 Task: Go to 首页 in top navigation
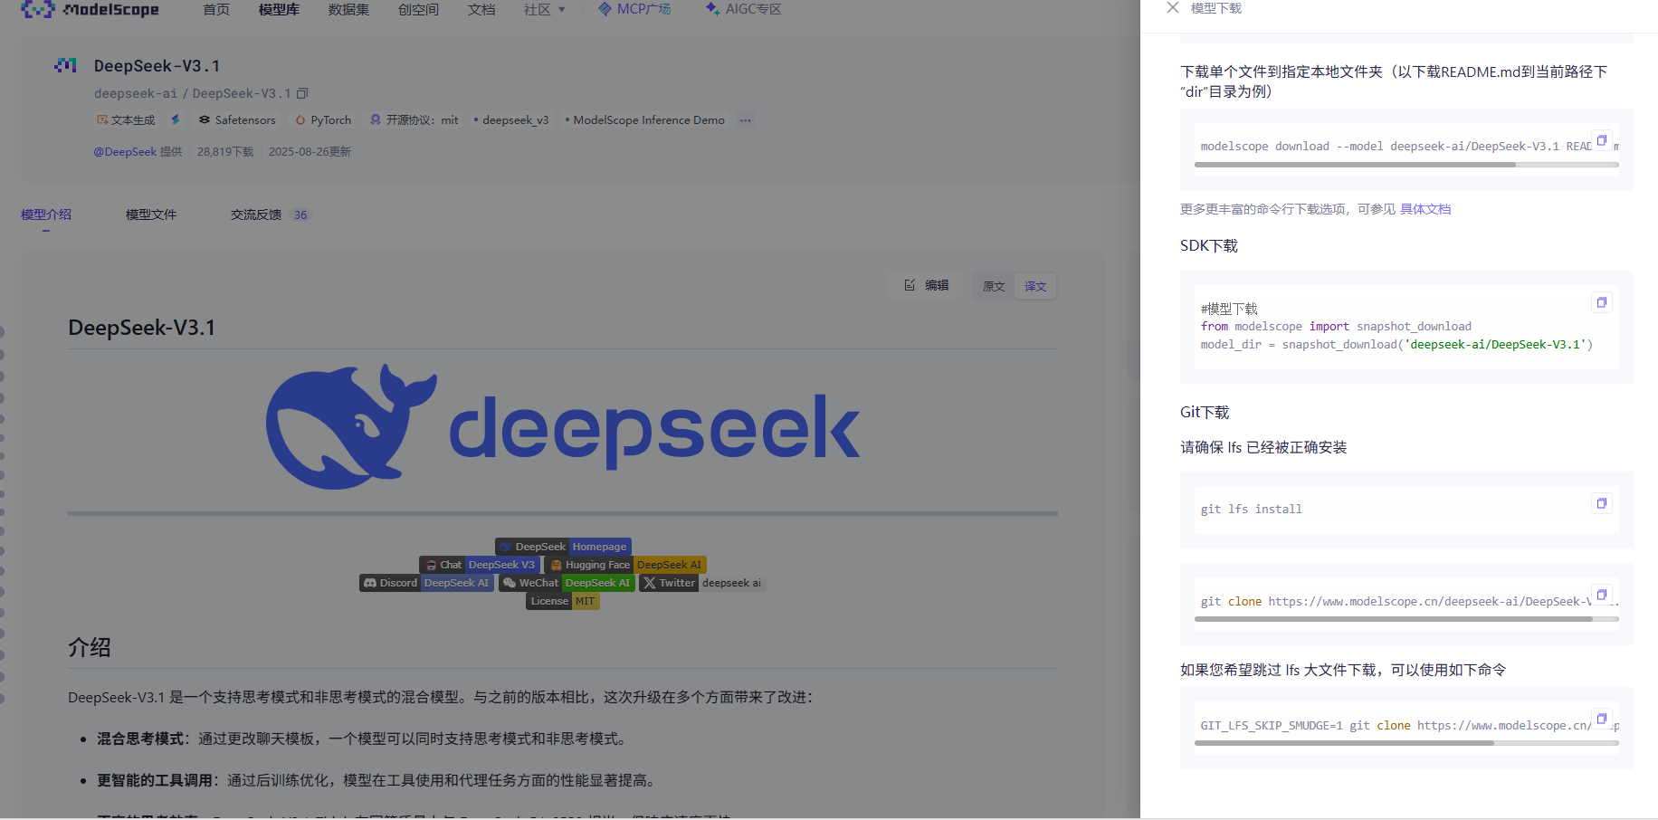[x=216, y=10]
